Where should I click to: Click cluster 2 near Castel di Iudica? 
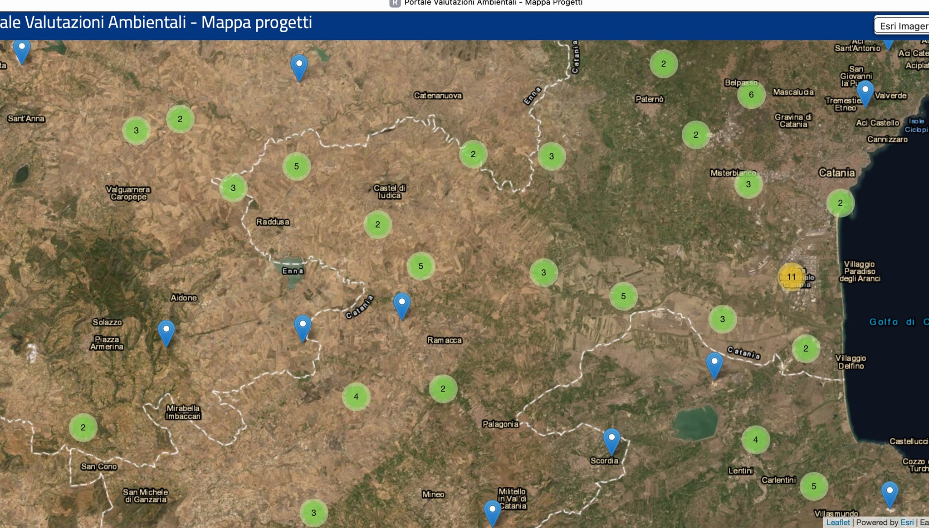377,224
